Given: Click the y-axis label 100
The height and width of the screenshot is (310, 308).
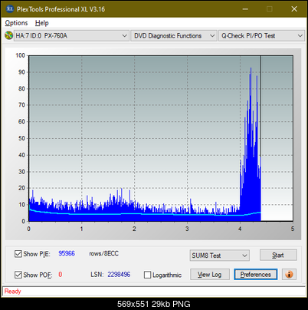Looking at the screenshot, I should tap(20, 55).
